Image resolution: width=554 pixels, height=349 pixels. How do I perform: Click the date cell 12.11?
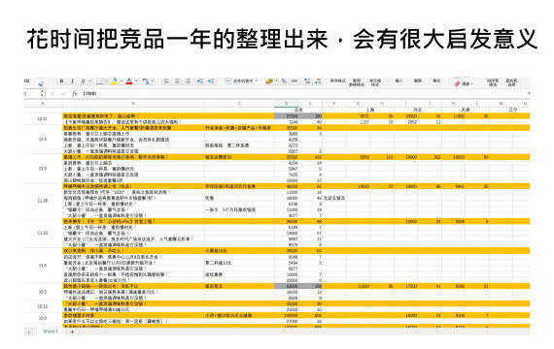tap(43, 119)
